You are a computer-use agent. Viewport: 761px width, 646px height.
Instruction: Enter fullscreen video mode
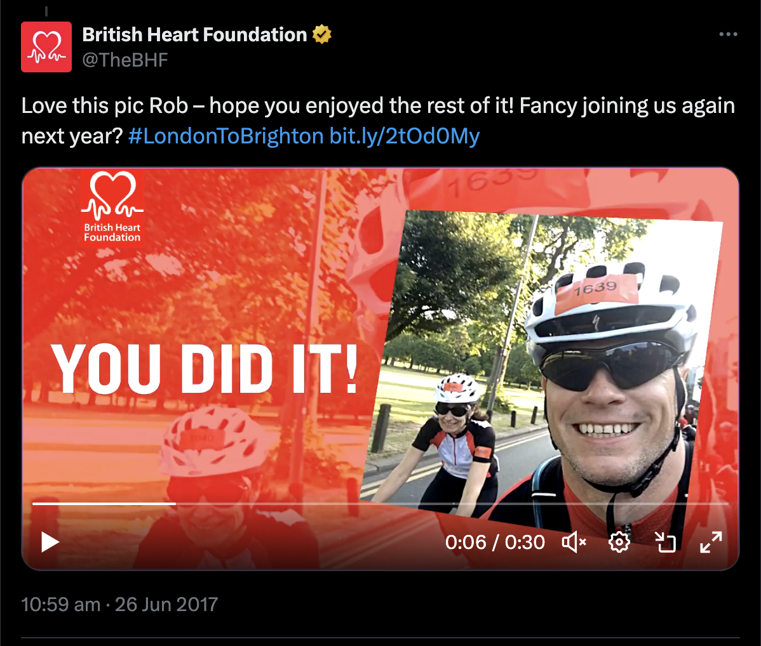click(711, 542)
